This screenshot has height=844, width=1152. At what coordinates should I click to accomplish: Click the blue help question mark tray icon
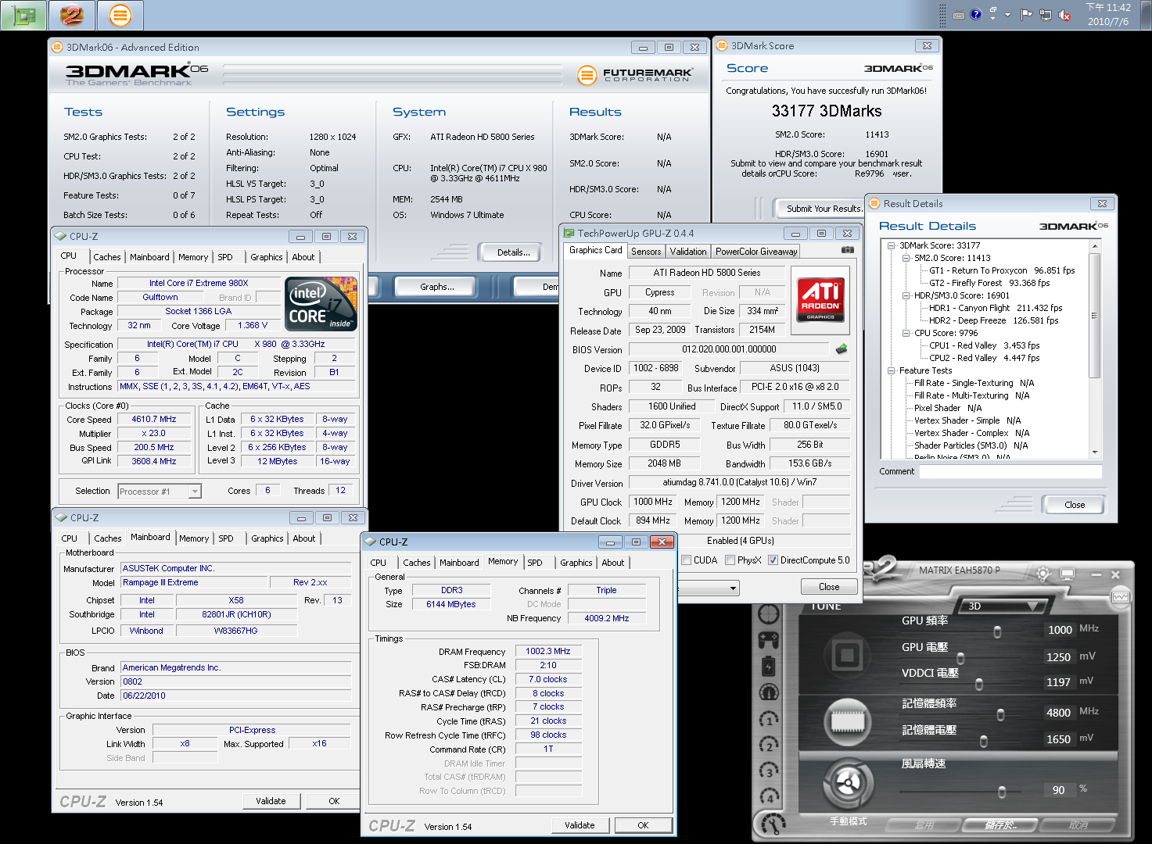[x=976, y=14]
